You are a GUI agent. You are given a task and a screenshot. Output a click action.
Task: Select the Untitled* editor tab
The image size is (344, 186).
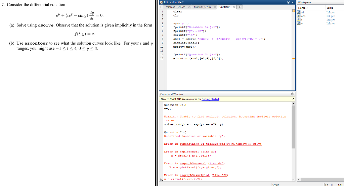(224, 7)
